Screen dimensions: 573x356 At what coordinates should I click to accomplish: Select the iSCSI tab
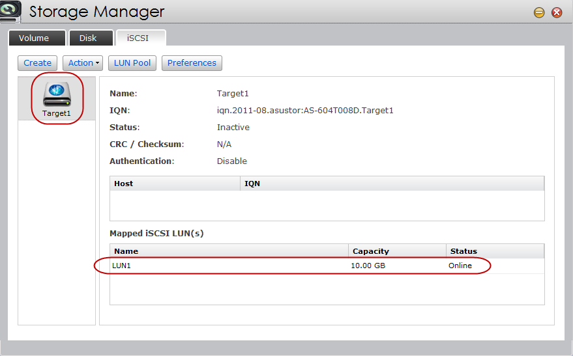coord(141,38)
